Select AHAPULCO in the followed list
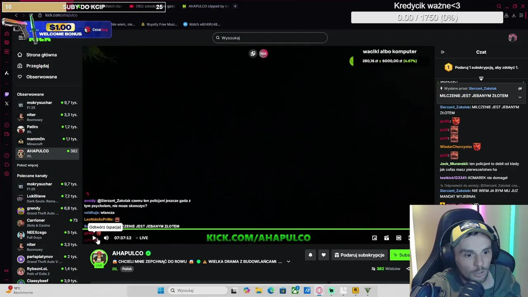The image size is (528, 297). 47,153
